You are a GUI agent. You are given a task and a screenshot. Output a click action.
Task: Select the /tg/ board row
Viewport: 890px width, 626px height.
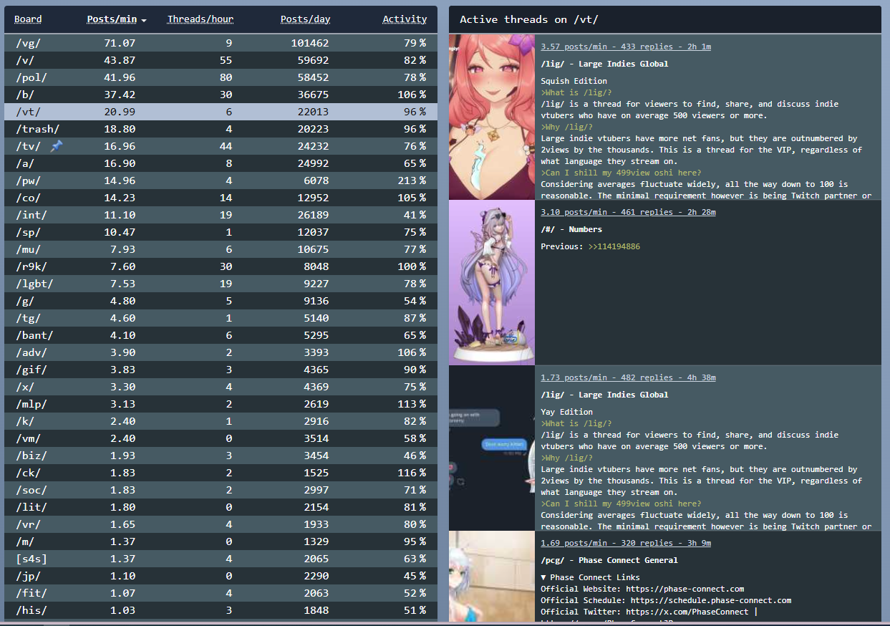[221, 318]
